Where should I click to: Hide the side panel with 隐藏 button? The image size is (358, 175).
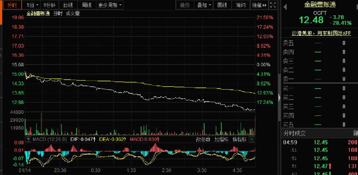click(x=259, y=5)
